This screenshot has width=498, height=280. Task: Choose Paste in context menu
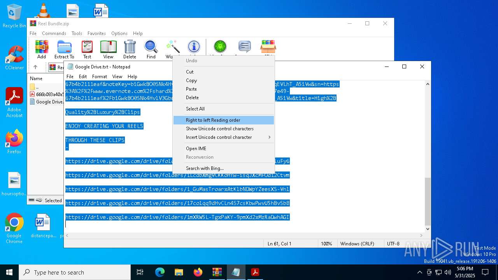point(224,89)
